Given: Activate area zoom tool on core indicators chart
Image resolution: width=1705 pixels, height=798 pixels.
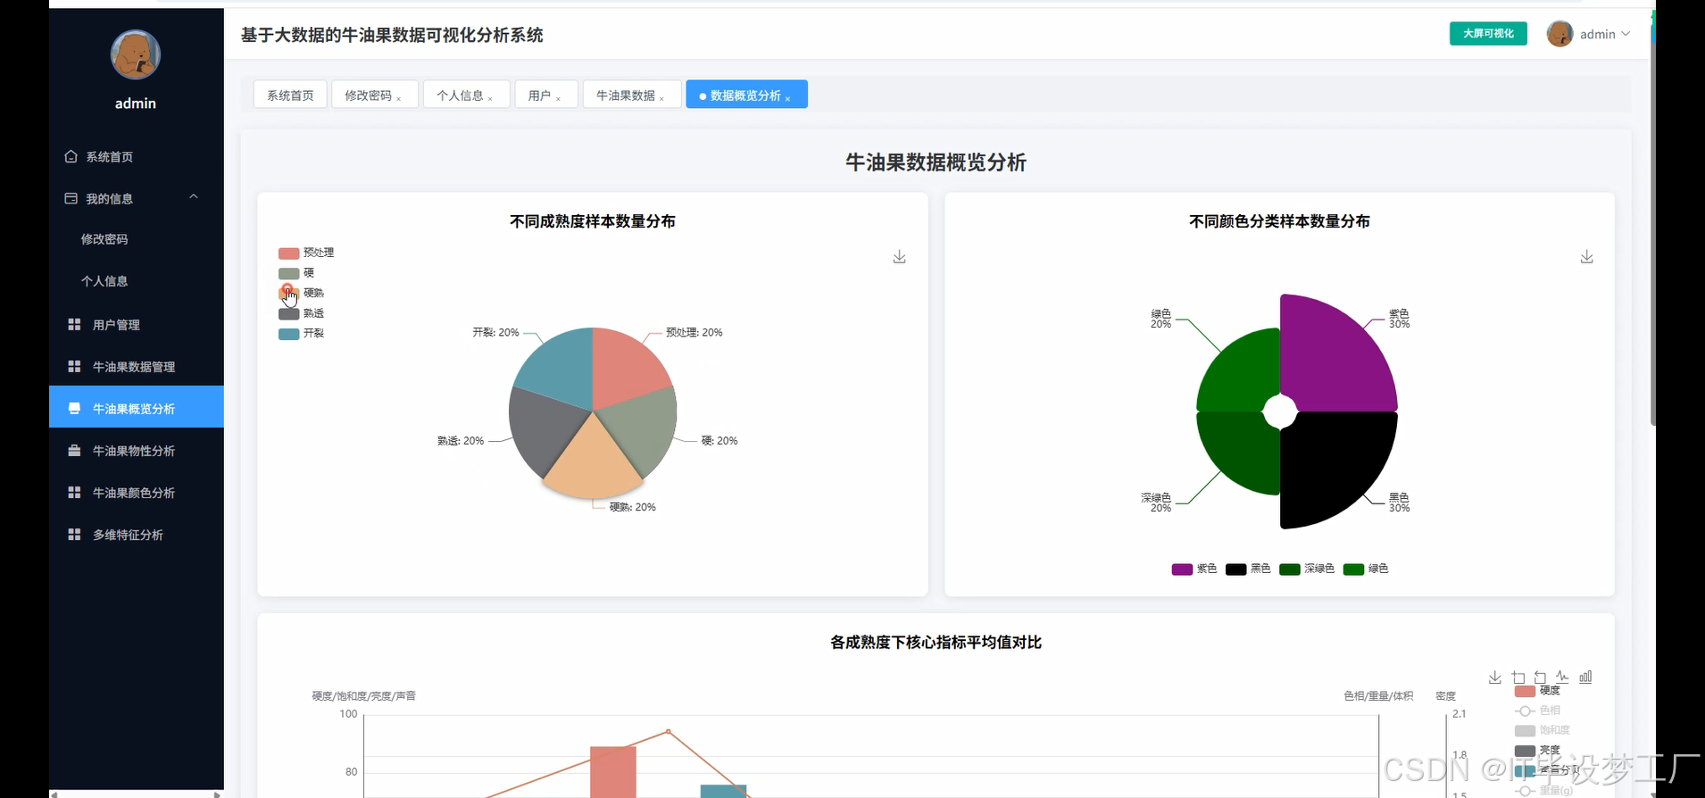Looking at the screenshot, I should (1518, 677).
